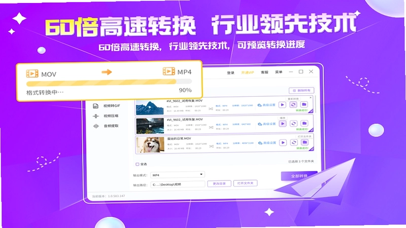The width and height of the screenshot is (406, 228).
Task: Reconvert the river bridge thumbnail video
Action: pyautogui.click(x=293, y=124)
